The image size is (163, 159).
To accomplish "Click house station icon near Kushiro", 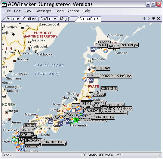I will point(106,50).
